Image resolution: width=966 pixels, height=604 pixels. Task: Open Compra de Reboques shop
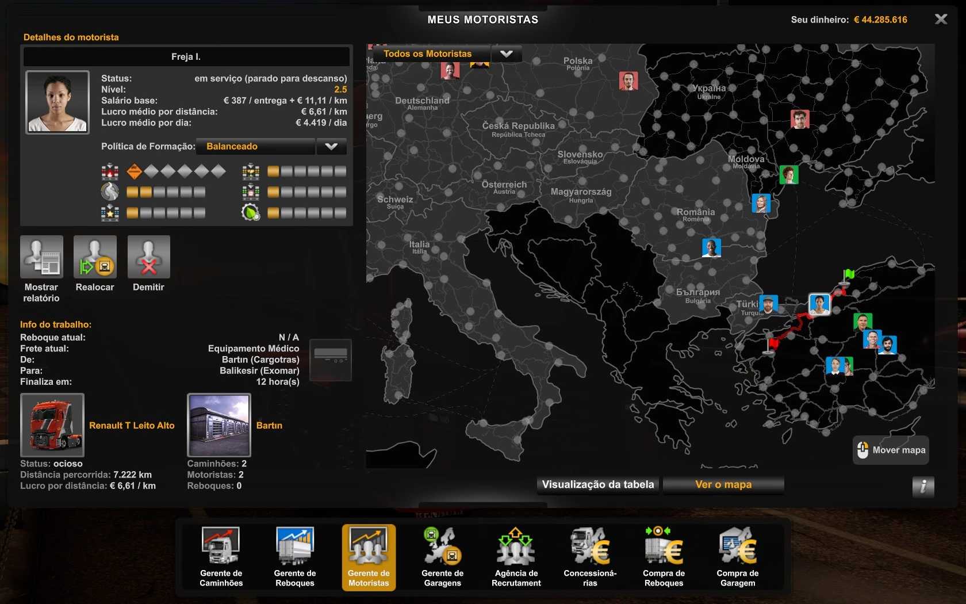[664, 556]
